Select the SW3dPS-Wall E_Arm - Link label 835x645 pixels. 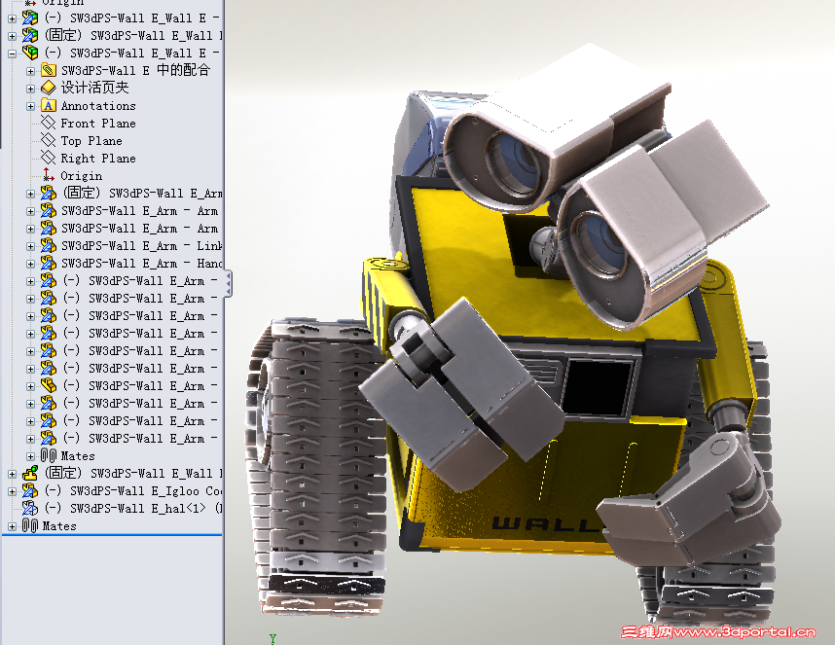tap(141, 246)
